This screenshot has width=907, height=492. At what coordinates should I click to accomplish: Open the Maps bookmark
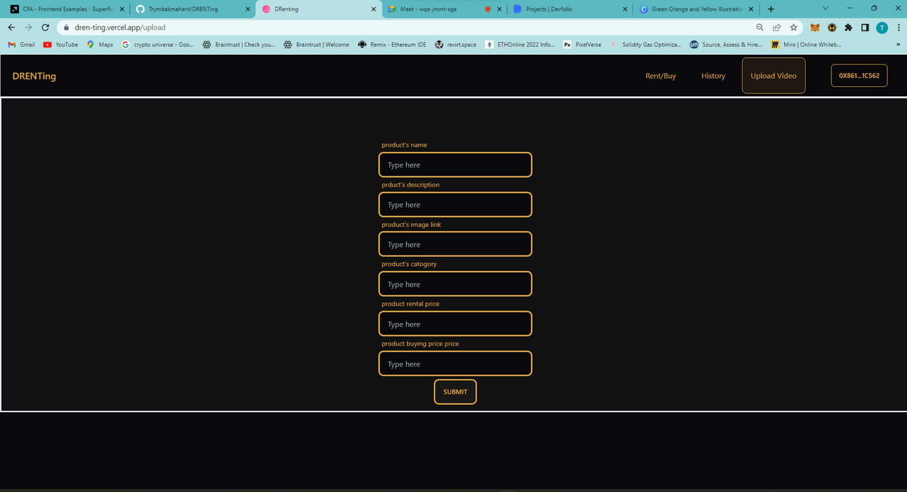pyautogui.click(x=100, y=45)
